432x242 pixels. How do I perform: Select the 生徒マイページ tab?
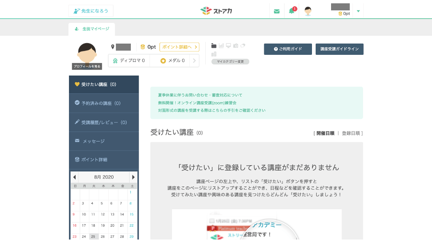tap(92, 29)
